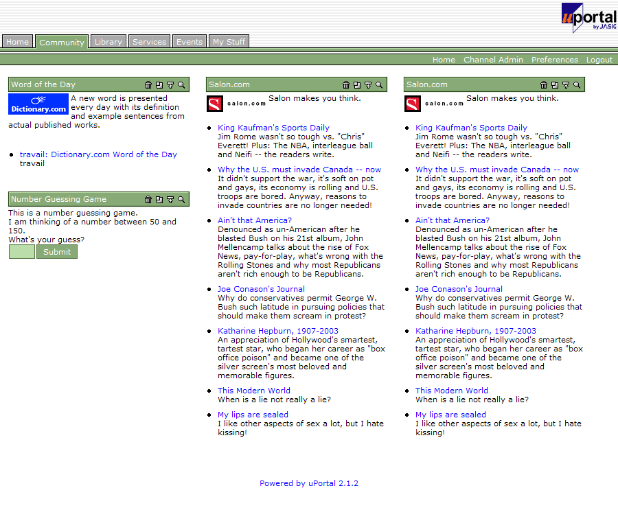618x532 pixels.
Task: Log out using the Logout link
Action: coord(599,60)
